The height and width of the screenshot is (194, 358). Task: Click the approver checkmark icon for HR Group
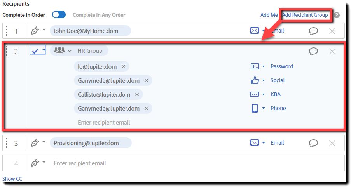click(35, 51)
